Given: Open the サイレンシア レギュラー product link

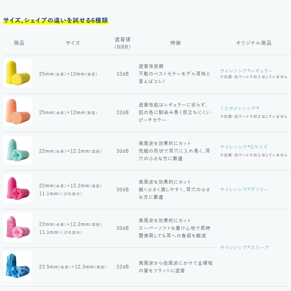Looking at the screenshot, I should pos(246,71).
